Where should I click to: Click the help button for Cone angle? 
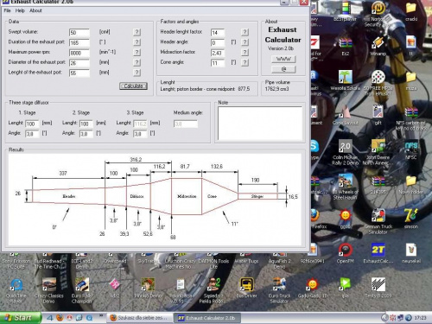point(245,62)
